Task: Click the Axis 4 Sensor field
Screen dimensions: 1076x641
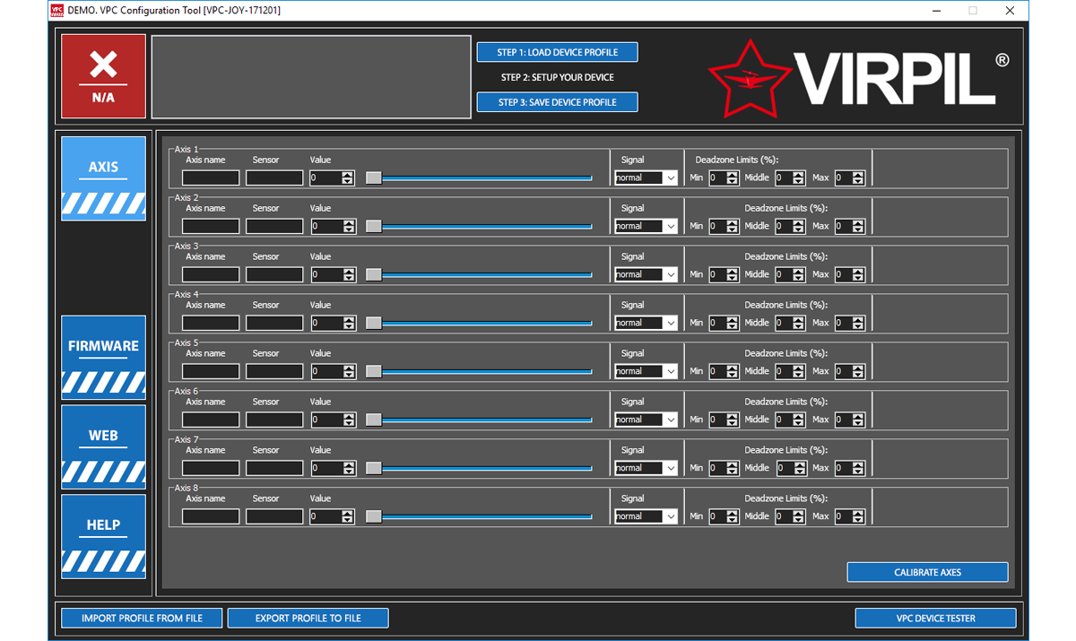Action: tap(274, 323)
